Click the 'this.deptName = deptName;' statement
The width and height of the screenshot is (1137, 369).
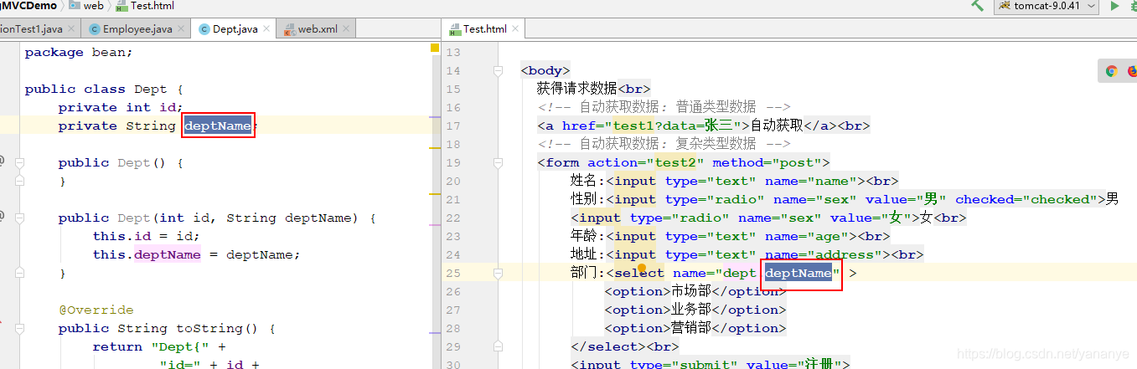coord(196,254)
